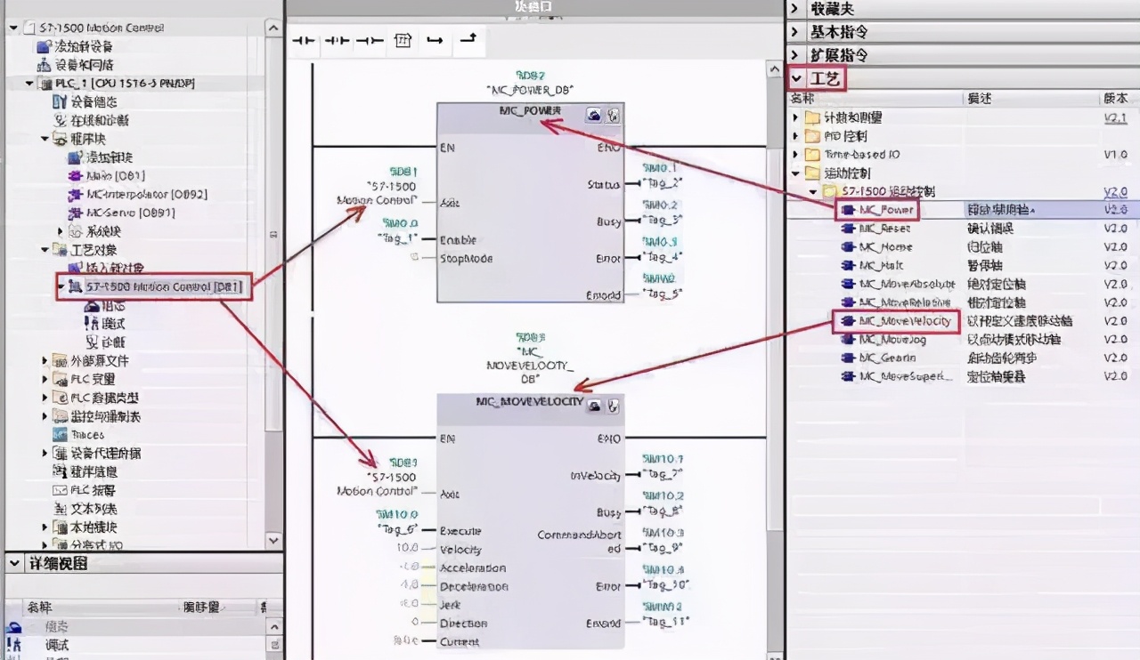Click the project tree scroll down arrow
This screenshot has width=1140, height=660.
[x=273, y=539]
